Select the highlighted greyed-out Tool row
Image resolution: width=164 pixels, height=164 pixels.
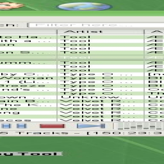pyautogui.click(x=82, y=57)
